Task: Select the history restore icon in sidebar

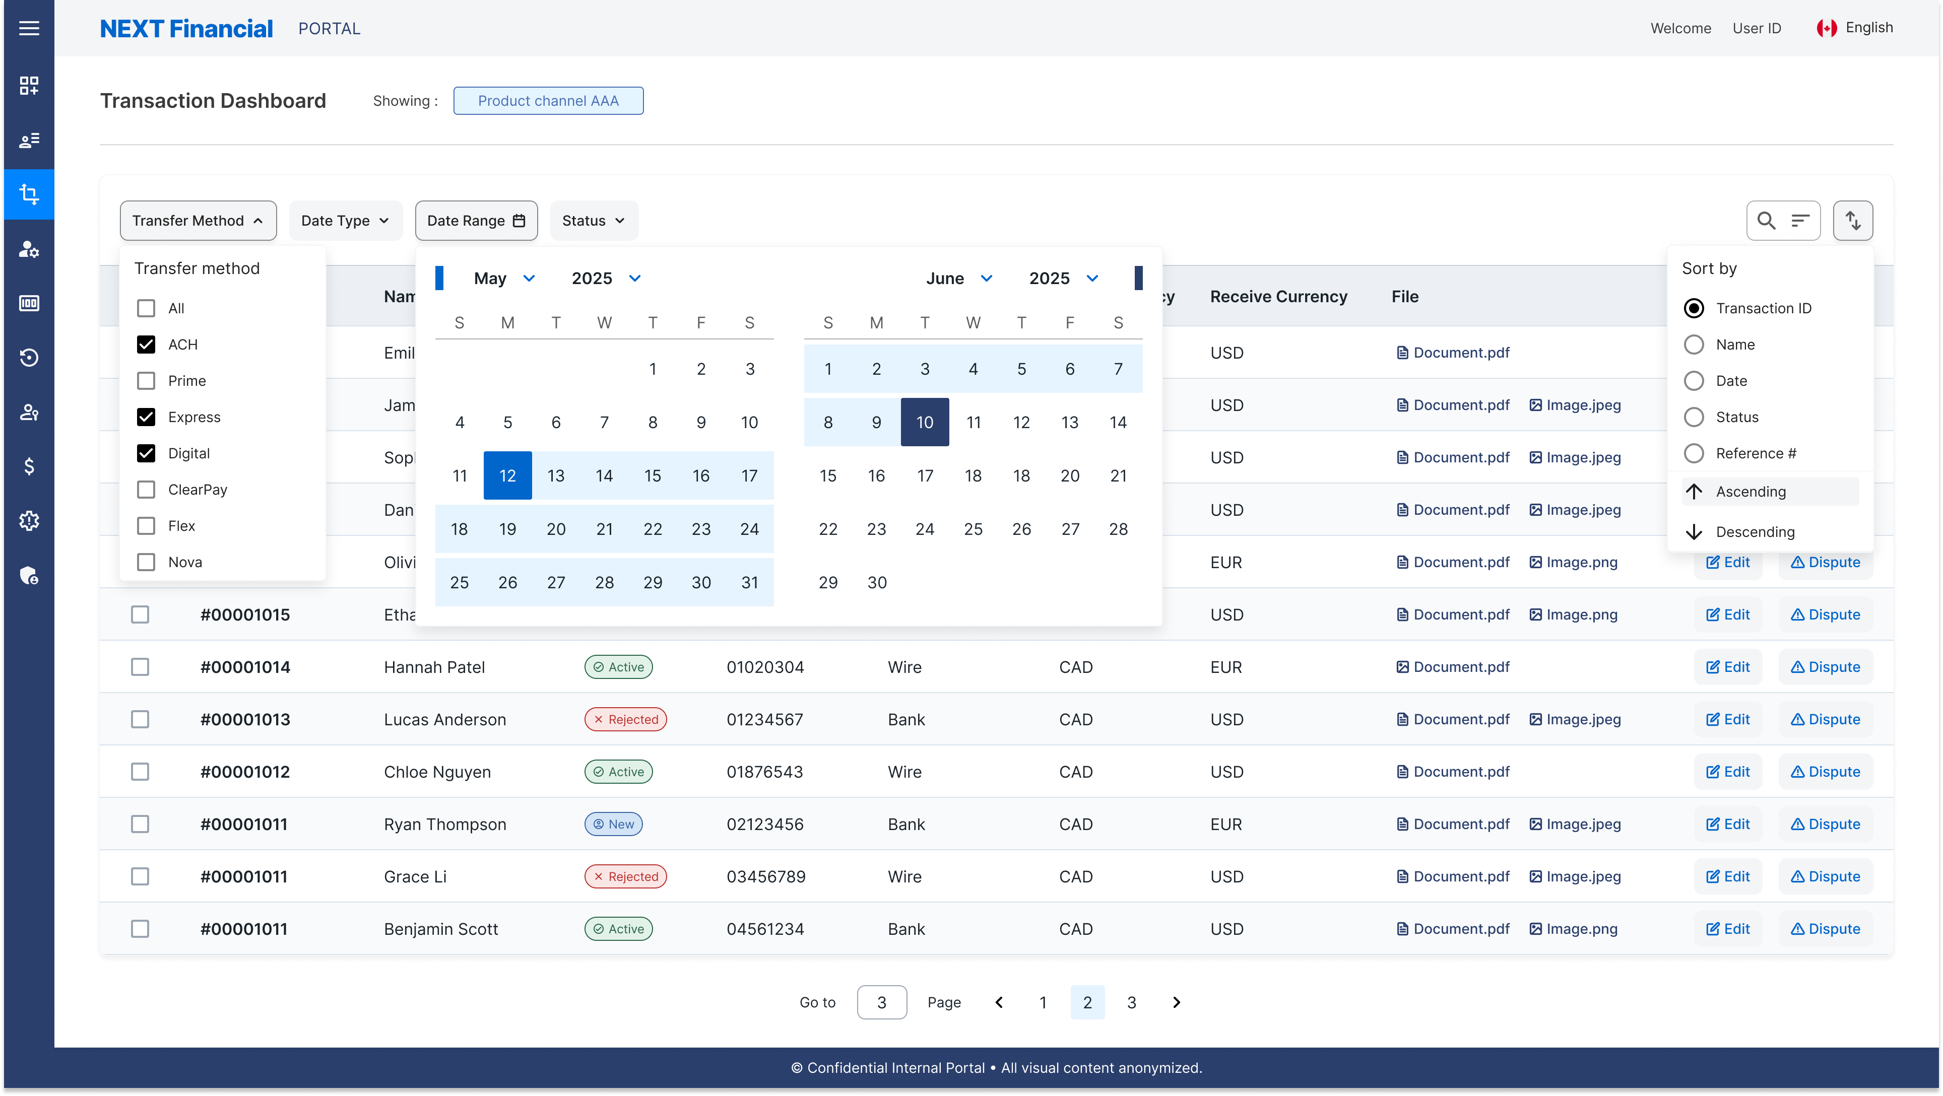Action: pyautogui.click(x=29, y=357)
